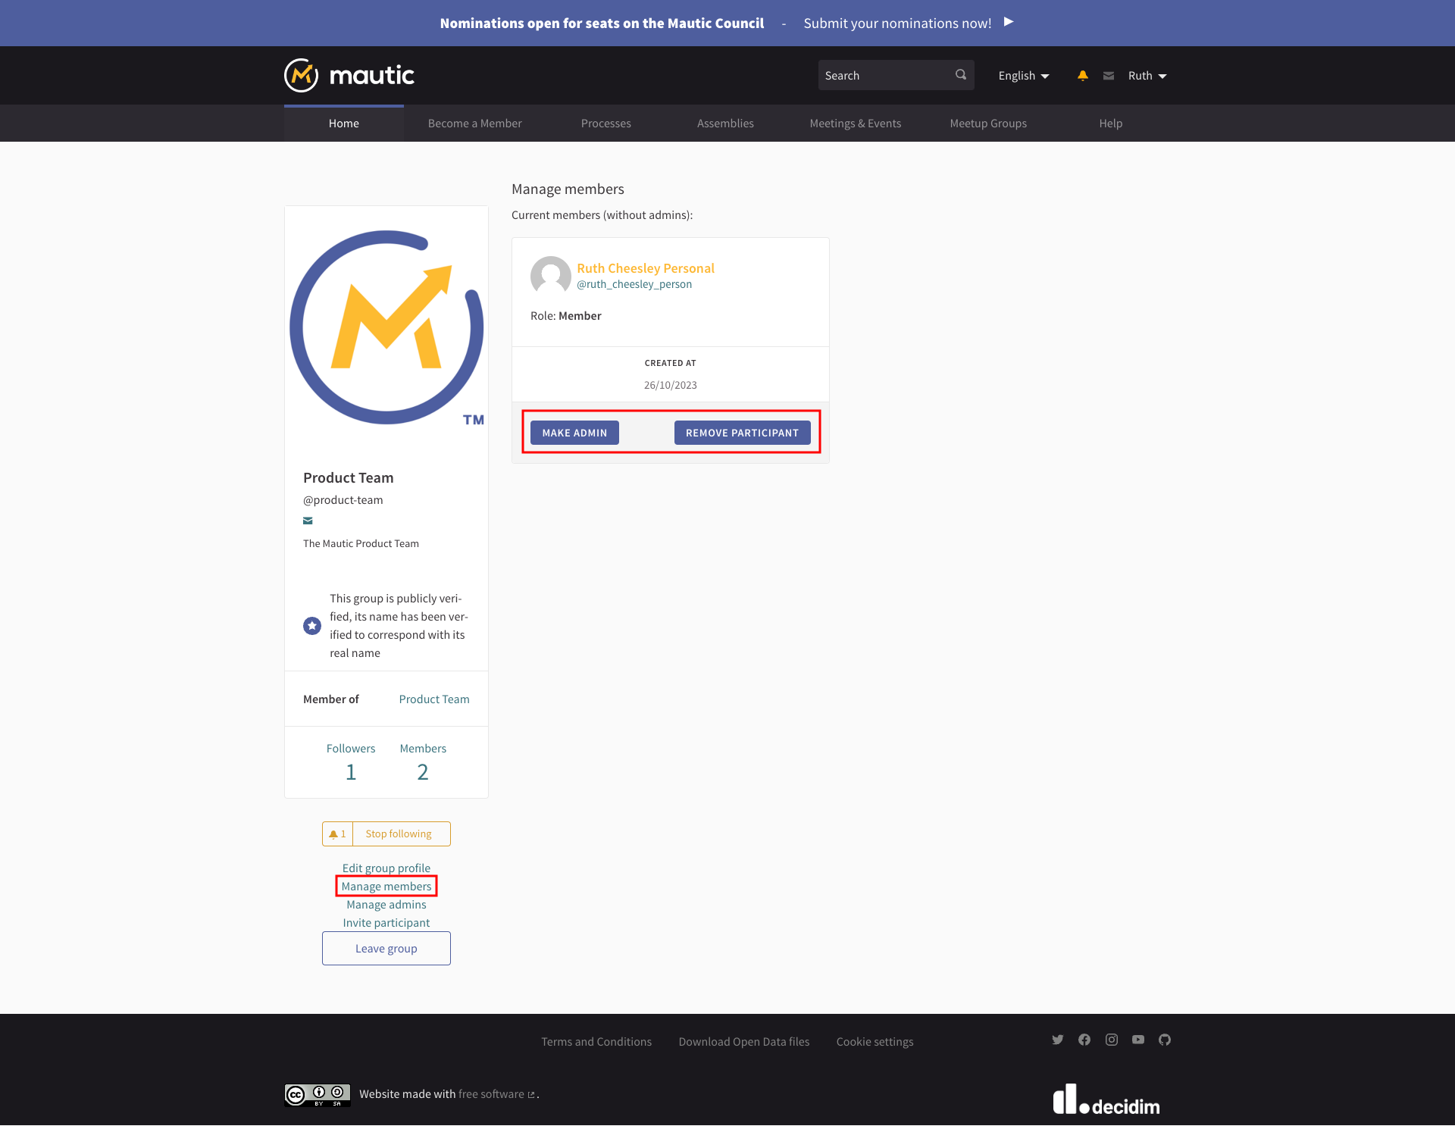Click the Invite participant link
The image size is (1455, 1126).
(x=385, y=922)
